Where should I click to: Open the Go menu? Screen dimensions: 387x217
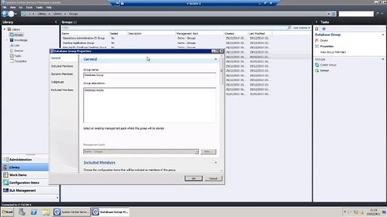[x=21, y=7]
